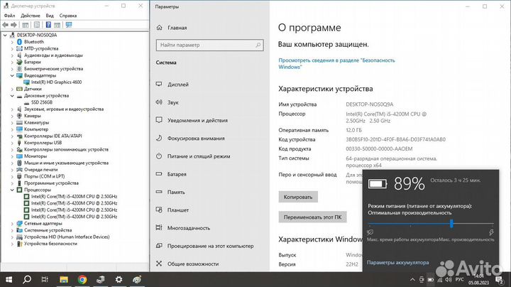Open the Windows Security details link

point(336,64)
